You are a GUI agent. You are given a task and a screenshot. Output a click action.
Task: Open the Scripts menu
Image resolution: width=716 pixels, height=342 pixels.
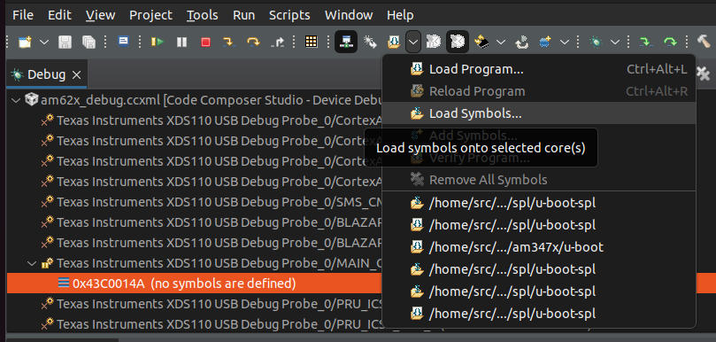289,15
